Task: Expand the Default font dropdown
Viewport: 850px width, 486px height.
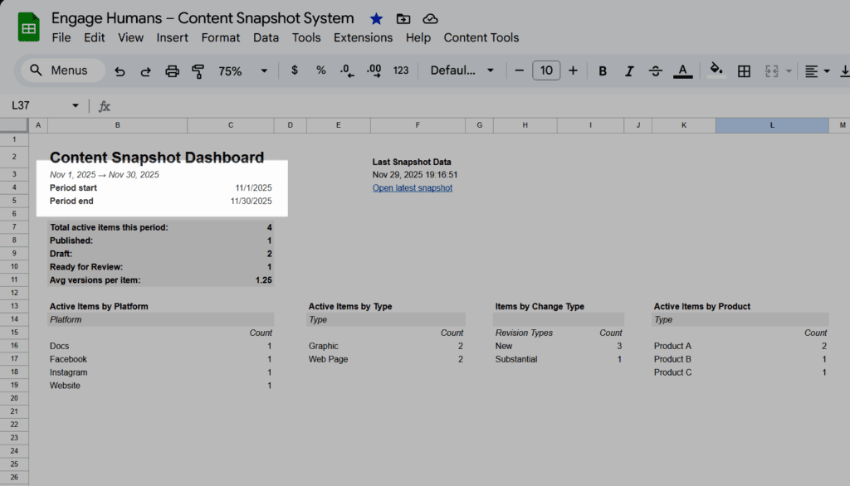Action: pyautogui.click(x=462, y=71)
